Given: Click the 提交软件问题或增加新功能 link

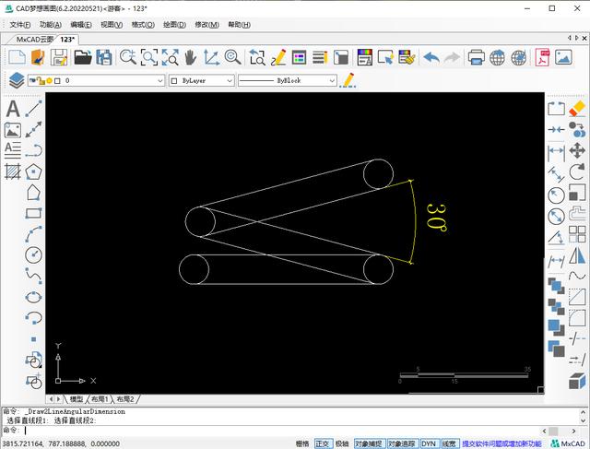Looking at the screenshot, I should click(501, 443).
